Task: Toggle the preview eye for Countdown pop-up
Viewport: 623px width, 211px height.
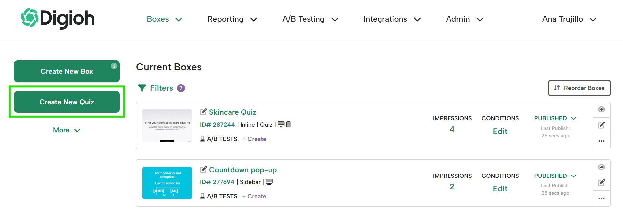Action: pyautogui.click(x=601, y=167)
